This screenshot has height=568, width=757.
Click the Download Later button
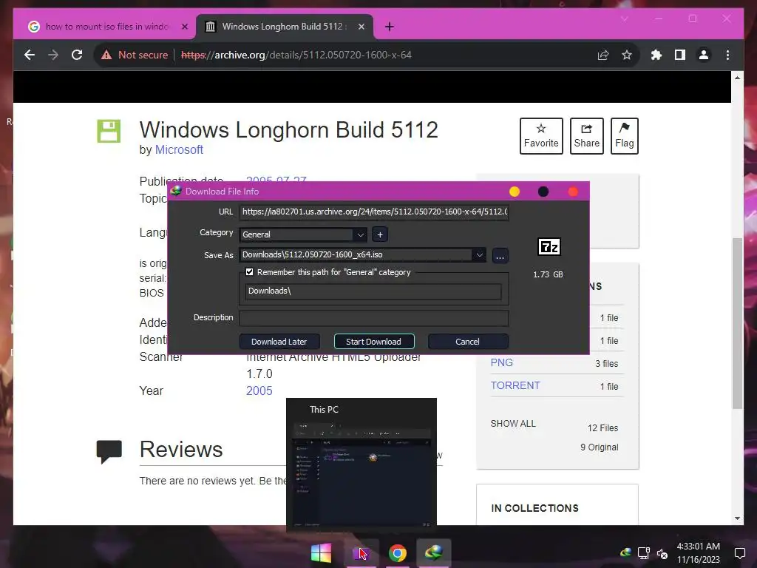279,342
